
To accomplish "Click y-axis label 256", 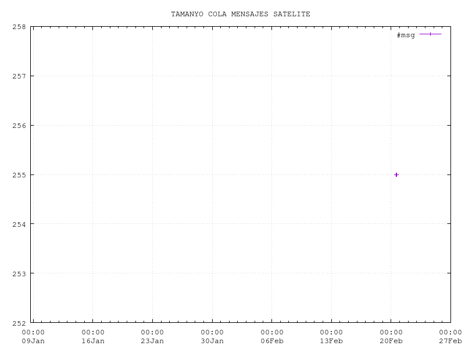I will (19, 126).
